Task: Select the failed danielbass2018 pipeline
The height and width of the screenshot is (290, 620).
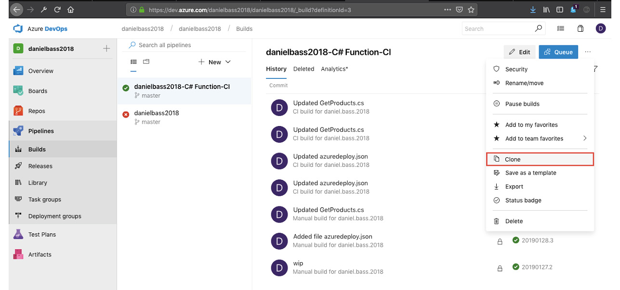Action: (185, 117)
